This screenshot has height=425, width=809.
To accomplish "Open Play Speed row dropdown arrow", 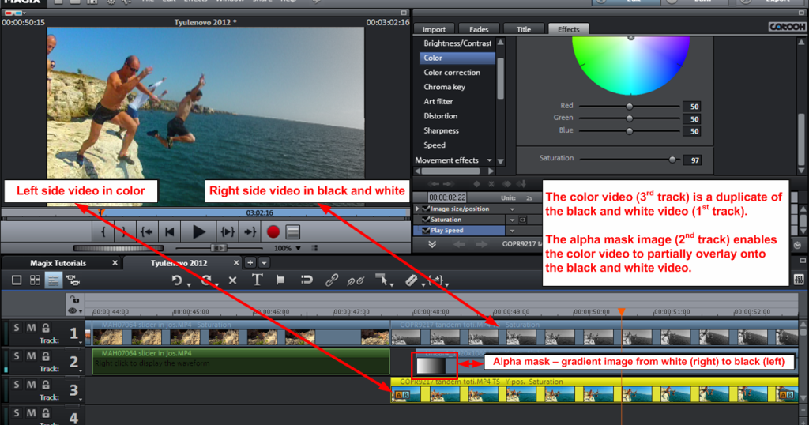I will (512, 231).
